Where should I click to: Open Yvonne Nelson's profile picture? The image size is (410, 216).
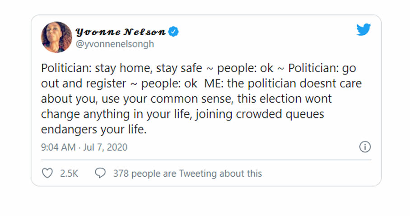point(56,37)
